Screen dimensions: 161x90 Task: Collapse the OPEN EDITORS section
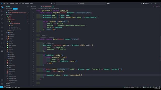click(8, 9)
